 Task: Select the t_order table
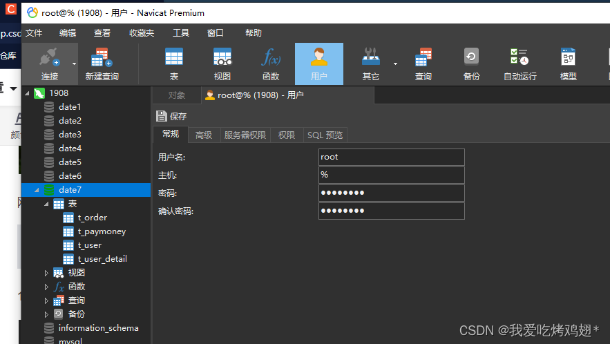[x=92, y=218]
